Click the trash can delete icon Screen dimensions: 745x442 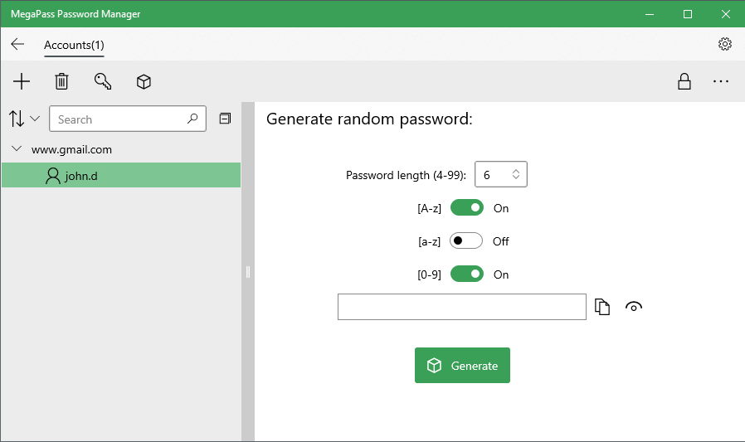[x=61, y=81]
